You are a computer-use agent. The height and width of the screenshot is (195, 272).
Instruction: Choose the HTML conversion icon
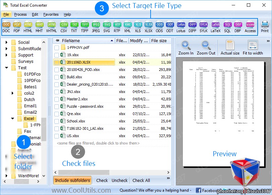(x=28, y=27)
